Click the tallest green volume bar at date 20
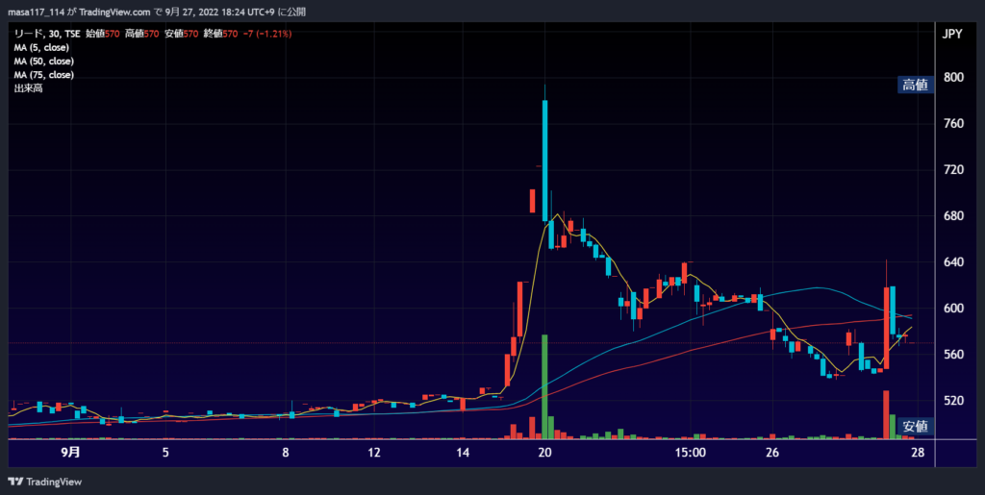Screen dimensions: 985x495 [x=544, y=386]
